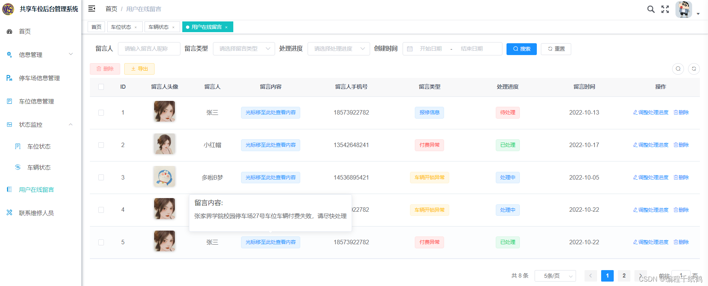Open the calendar icon in date range
708x286 pixels.
point(410,49)
